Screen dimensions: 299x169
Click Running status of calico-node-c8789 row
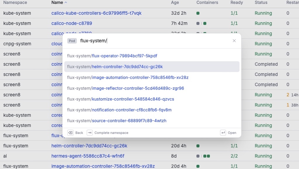[x=263, y=23]
